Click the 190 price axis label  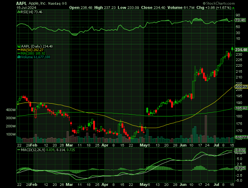pyautogui.click(x=239, y=103)
